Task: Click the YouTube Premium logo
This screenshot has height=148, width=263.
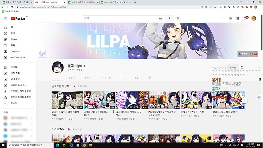Action: pos(18,18)
